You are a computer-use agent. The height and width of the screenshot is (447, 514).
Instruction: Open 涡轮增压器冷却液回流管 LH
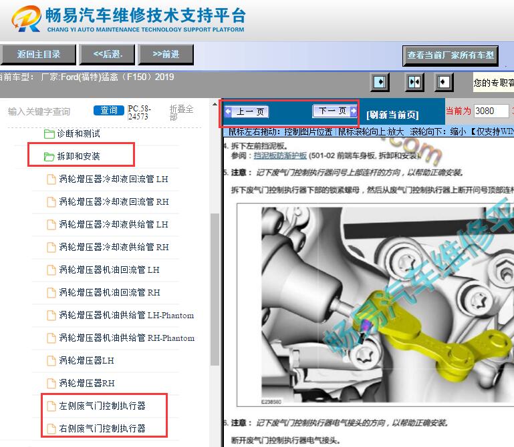pos(114,179)
